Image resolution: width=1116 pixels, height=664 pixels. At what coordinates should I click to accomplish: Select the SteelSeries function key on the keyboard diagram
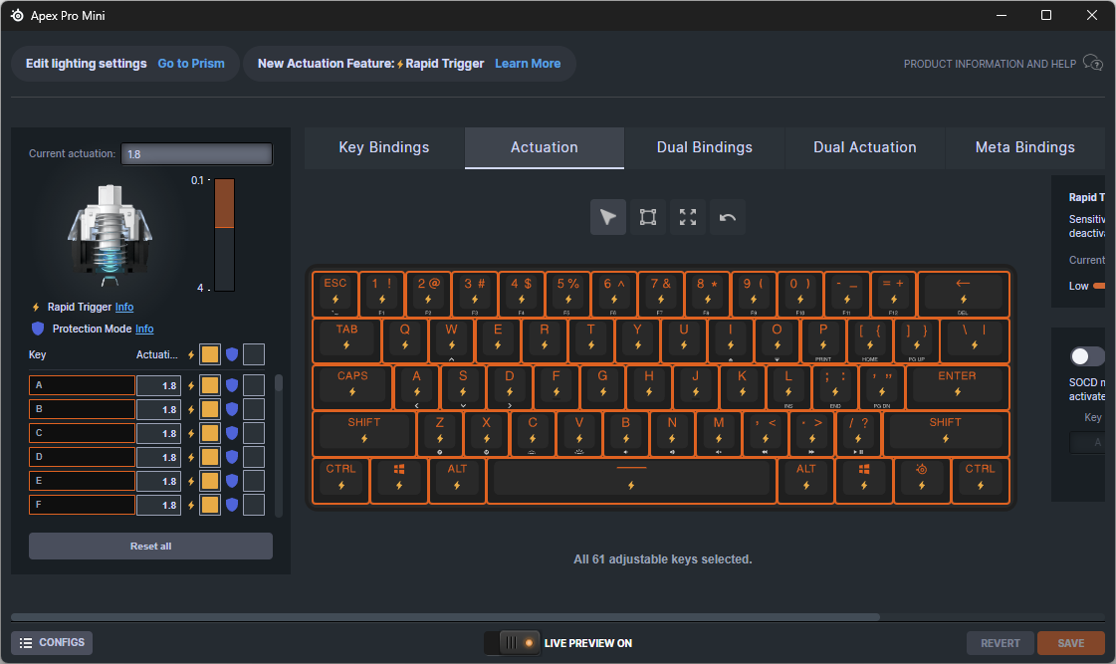click(922, 481)
